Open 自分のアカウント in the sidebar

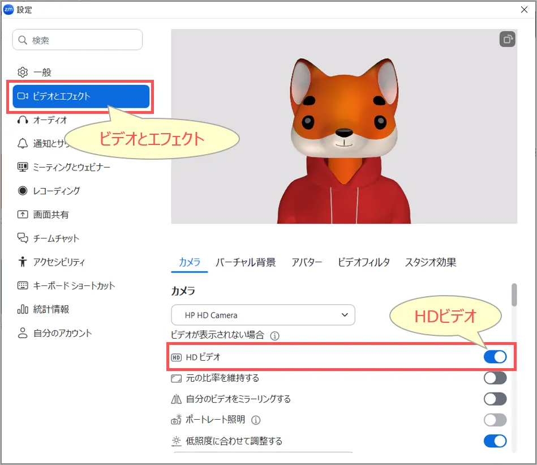62,333
